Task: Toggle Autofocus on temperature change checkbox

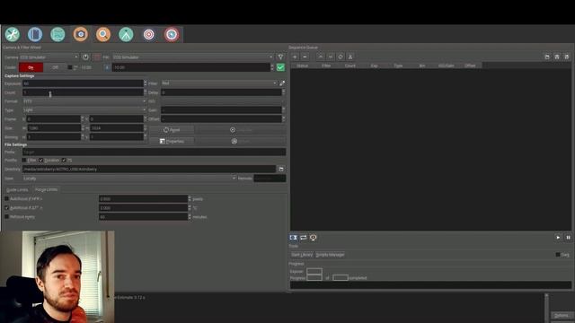Action: 6,207
